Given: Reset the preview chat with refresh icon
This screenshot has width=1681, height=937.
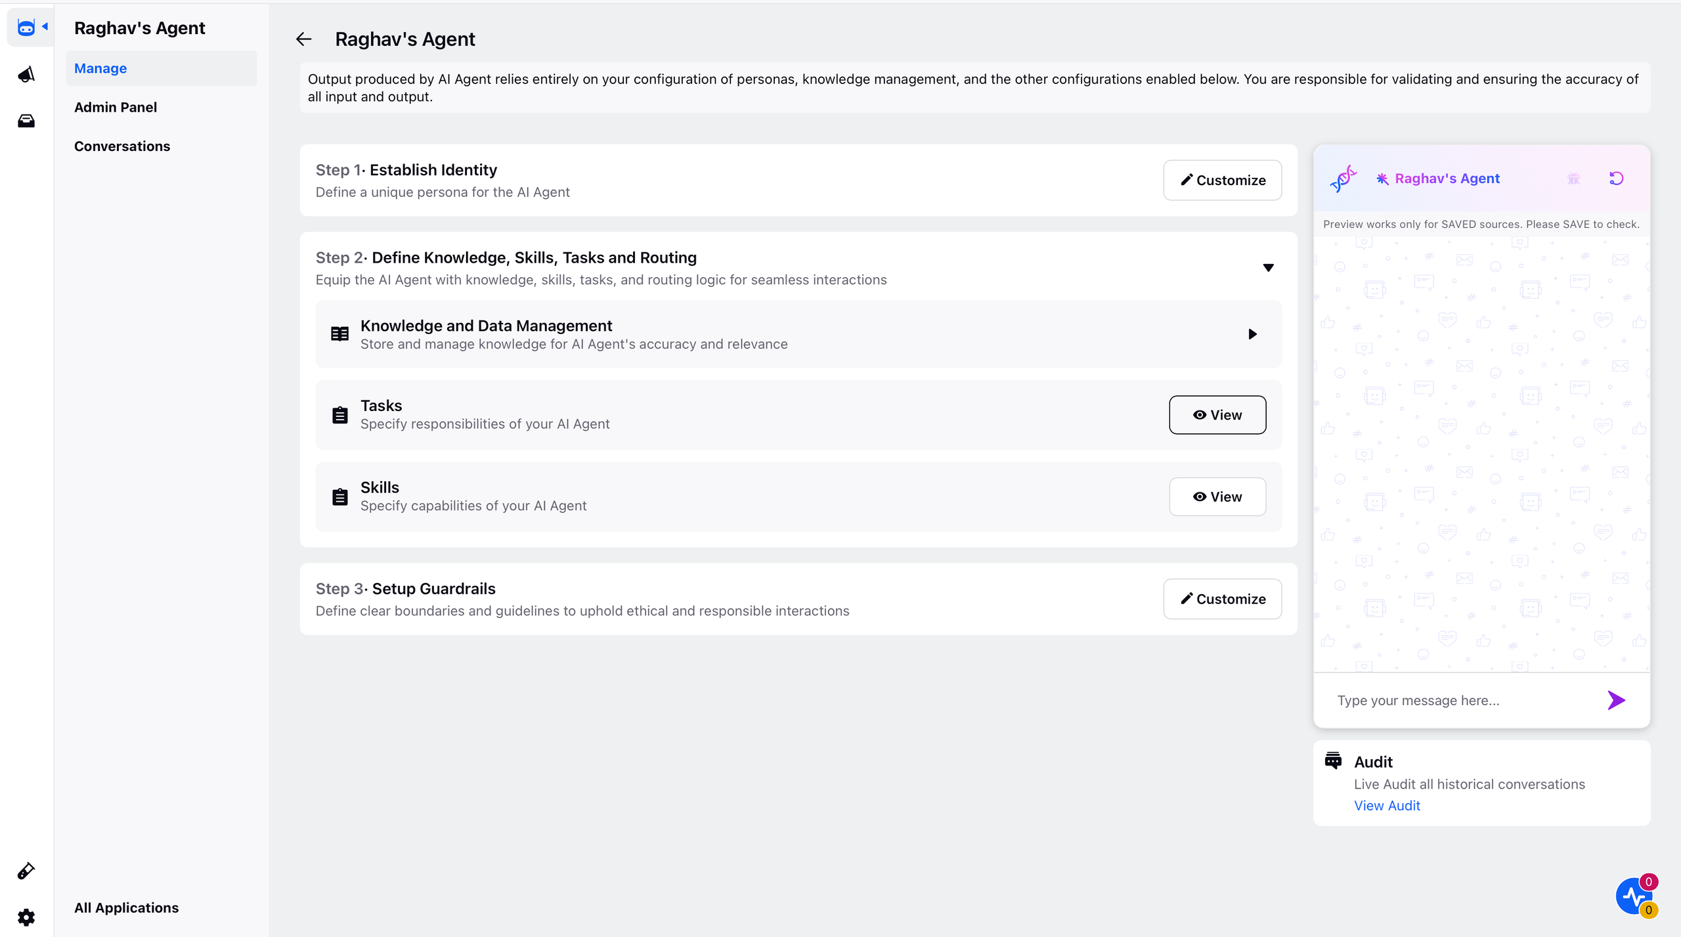Looking at the screenshot, I should [x=1616, y=179].
